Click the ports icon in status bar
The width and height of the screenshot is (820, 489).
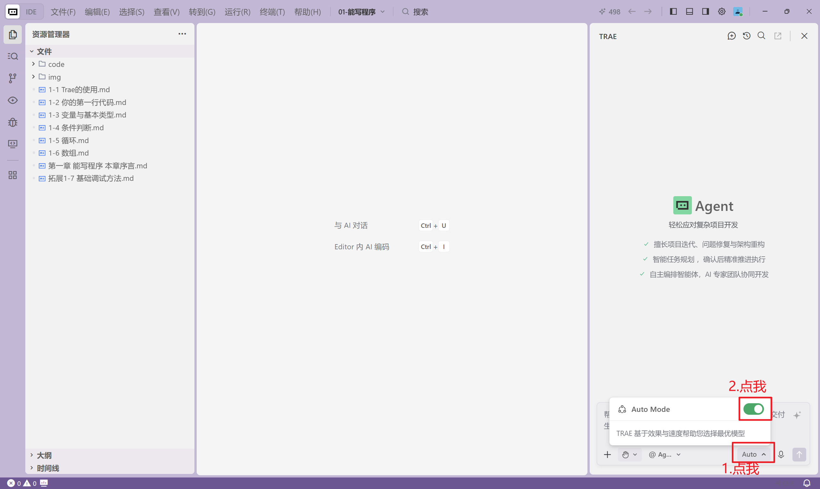(44, 483)
